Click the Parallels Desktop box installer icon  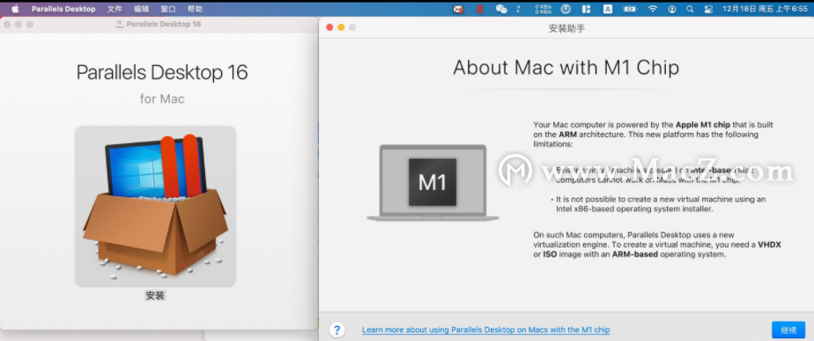click(155, 207)
